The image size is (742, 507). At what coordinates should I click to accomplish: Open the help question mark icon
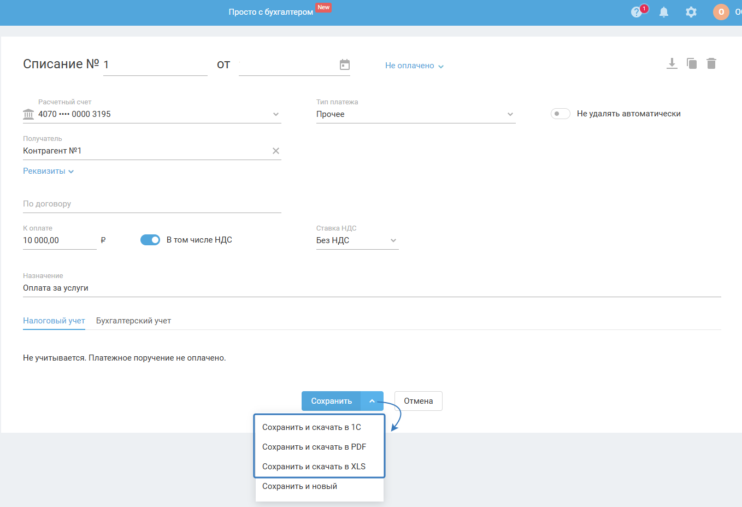[x=637, y=12]
